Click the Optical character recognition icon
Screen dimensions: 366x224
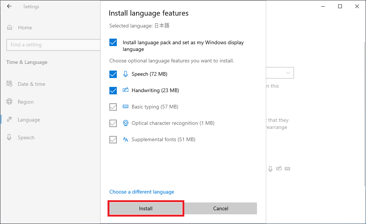126,123
